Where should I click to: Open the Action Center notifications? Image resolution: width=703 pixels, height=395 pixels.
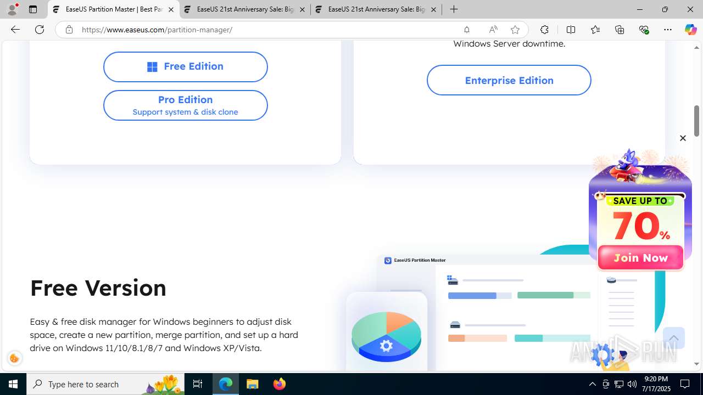click(685, 384)
